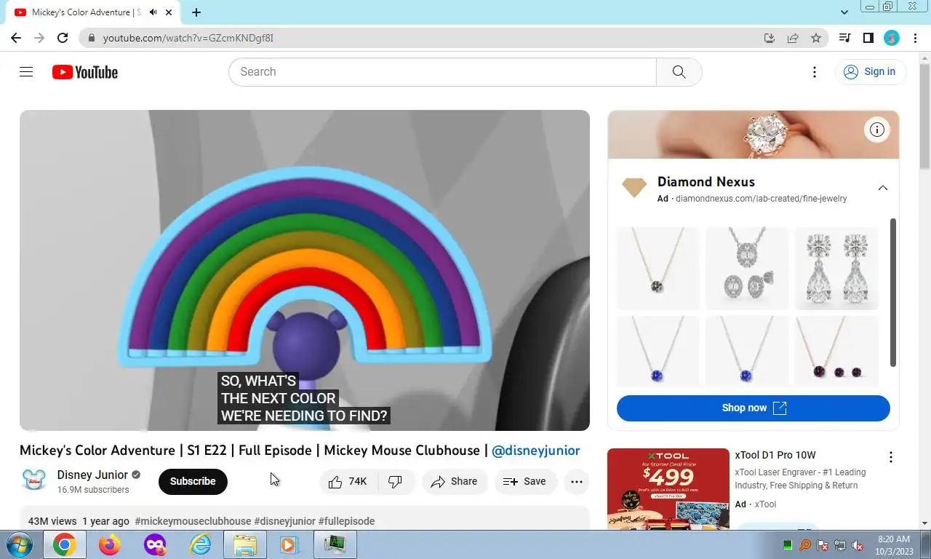Subscribe to Disney Junior
This screenshot has height=559, width=931.
point(193,481)
